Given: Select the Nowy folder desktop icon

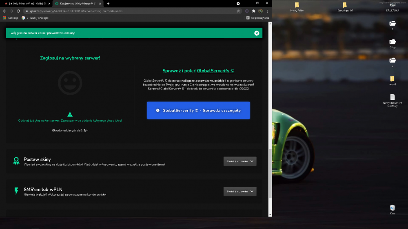Looking at the screenshot, I should tap(297, 7).
